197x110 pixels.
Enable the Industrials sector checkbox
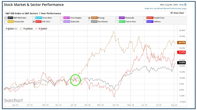(6, 22)
